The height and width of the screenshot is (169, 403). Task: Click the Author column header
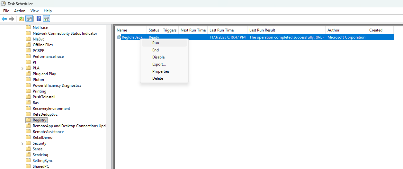coord(346,30)
